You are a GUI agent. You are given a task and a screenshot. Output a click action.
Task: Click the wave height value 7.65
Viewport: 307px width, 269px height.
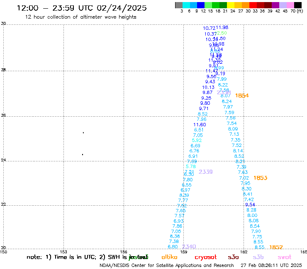180,211
